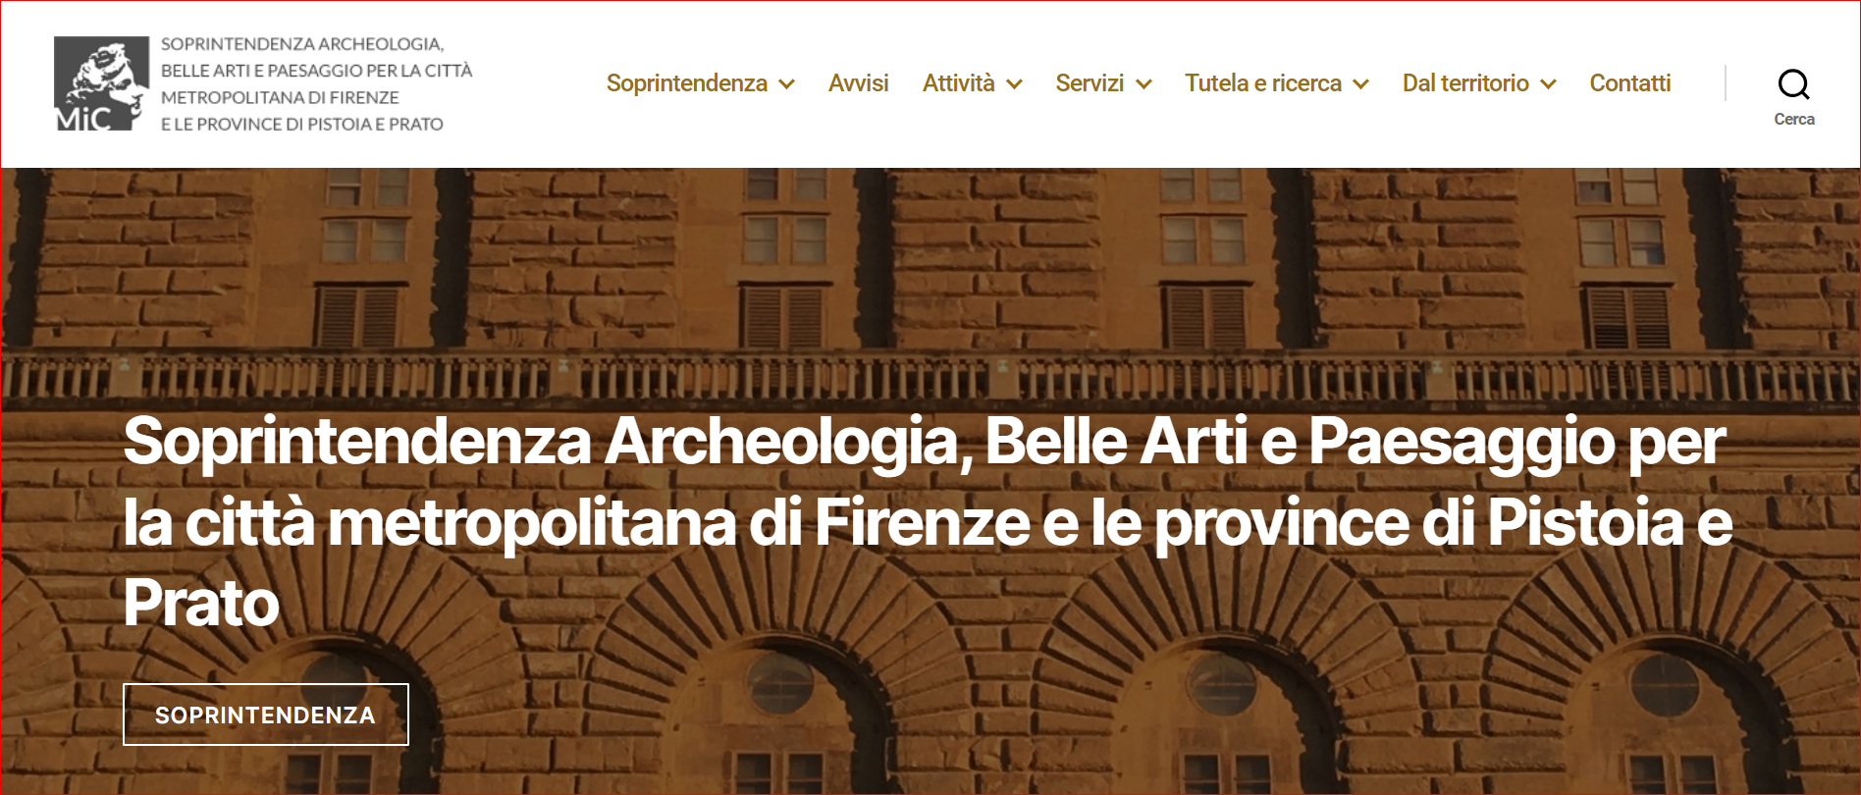Select the Dal territorio label
The image size is (1861, 795).
(x=1465, y=83)
